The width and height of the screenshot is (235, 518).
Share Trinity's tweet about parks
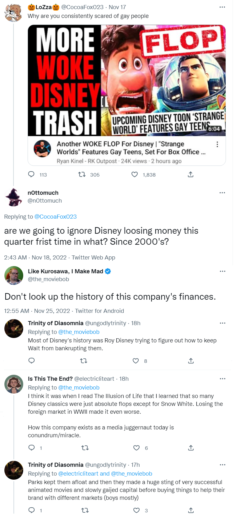point(191,510)
